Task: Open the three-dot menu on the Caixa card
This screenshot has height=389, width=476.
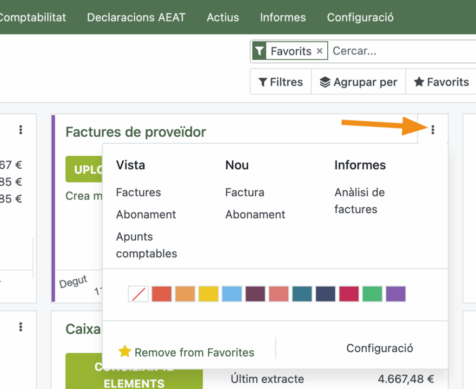Action: click(21, 328)
